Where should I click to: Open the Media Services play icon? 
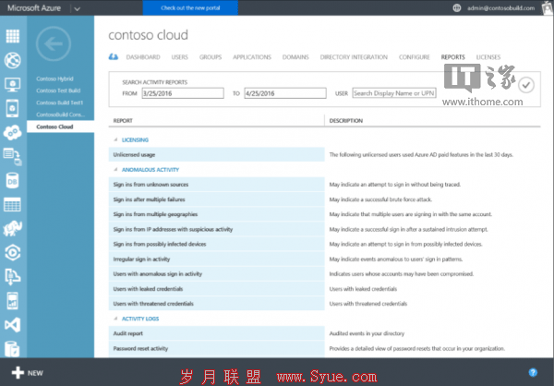[13, 252]
